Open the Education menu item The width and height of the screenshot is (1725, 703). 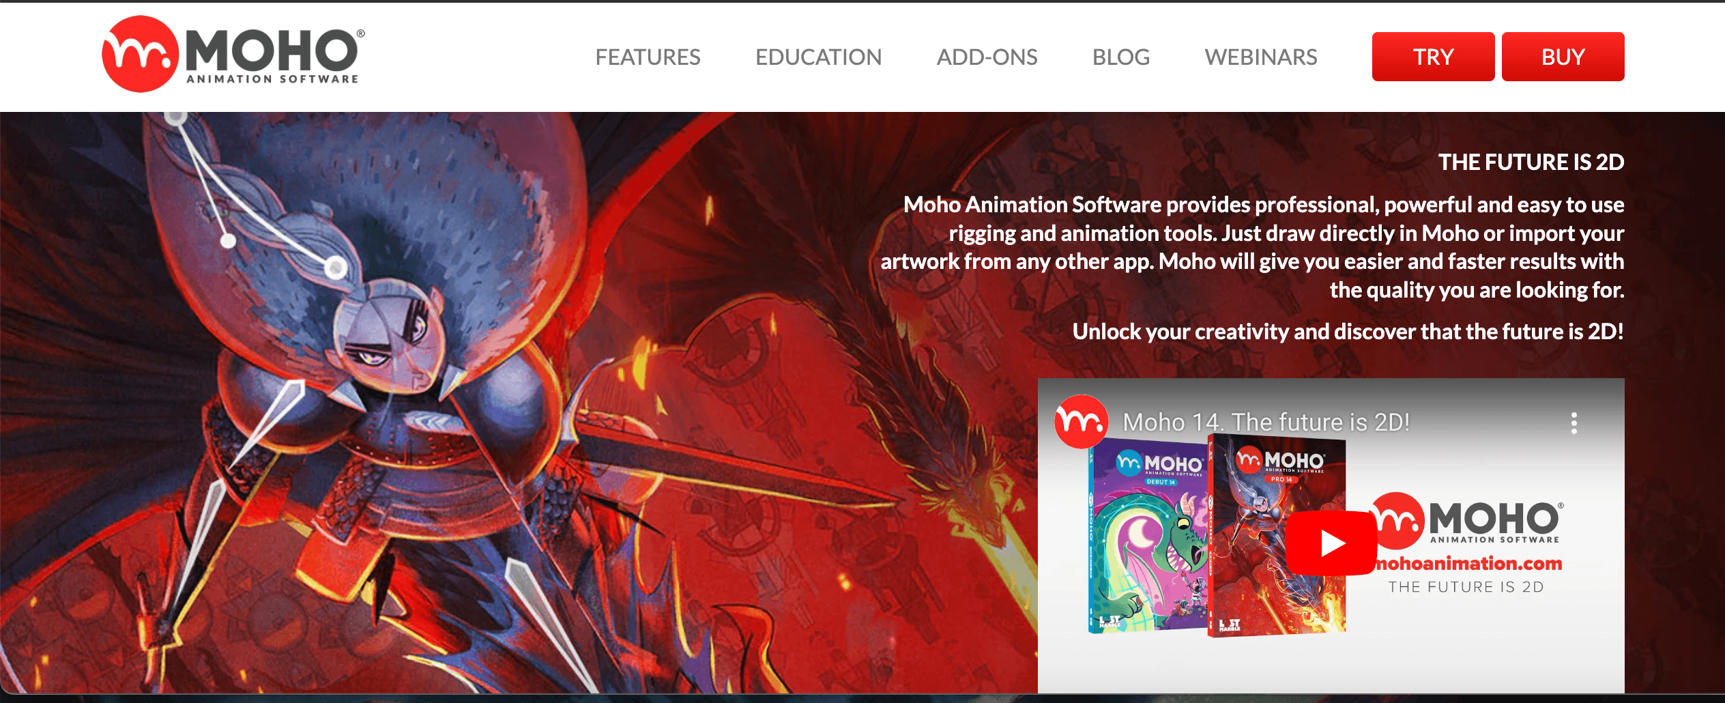pyautogui.click(x=818, y=57)
